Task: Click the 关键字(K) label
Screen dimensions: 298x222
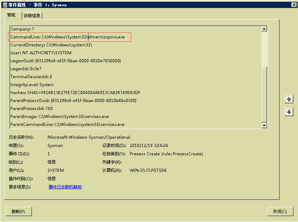Action: tap(112, 162)
